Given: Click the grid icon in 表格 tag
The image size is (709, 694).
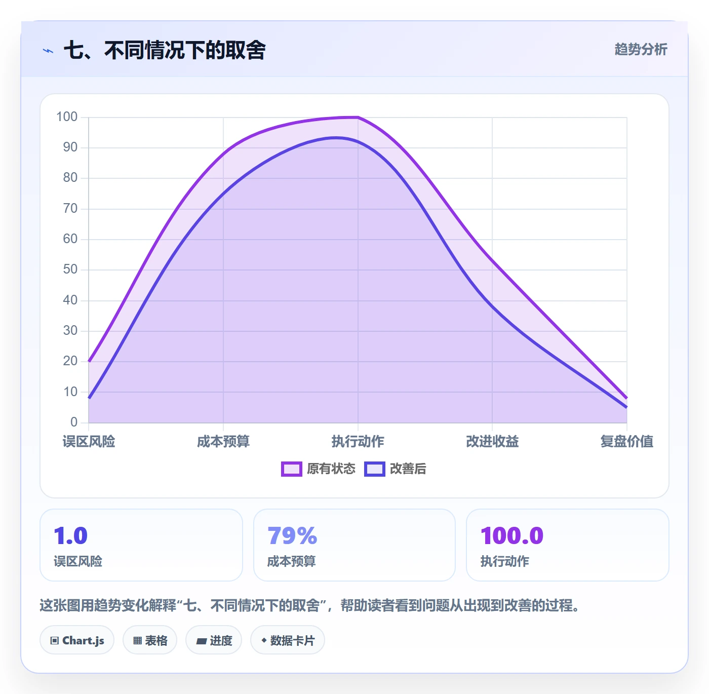Looking at the screenshot, I should [x=137, y=641].
